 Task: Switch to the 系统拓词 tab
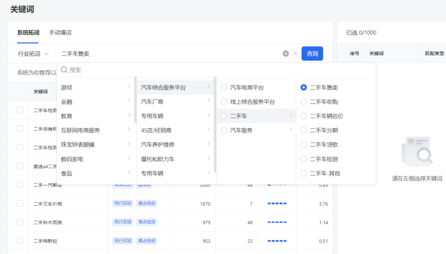(28, 32)
